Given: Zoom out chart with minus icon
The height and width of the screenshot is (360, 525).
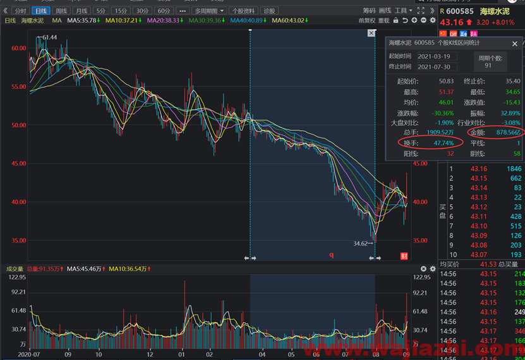Looking at the screenshot, I should coord(423,20).
